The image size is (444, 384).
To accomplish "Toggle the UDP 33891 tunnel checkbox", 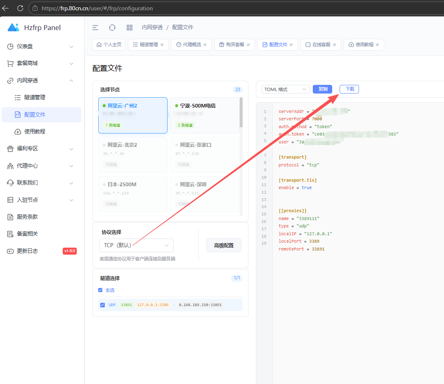I will tap(102, 305).
